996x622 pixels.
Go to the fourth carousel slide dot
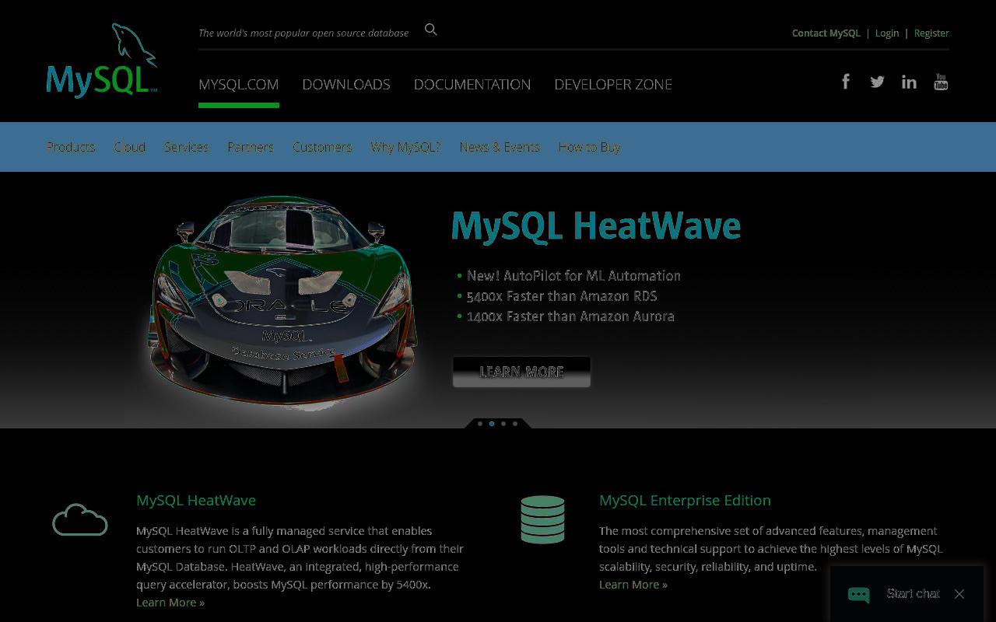tap(515, 424)
